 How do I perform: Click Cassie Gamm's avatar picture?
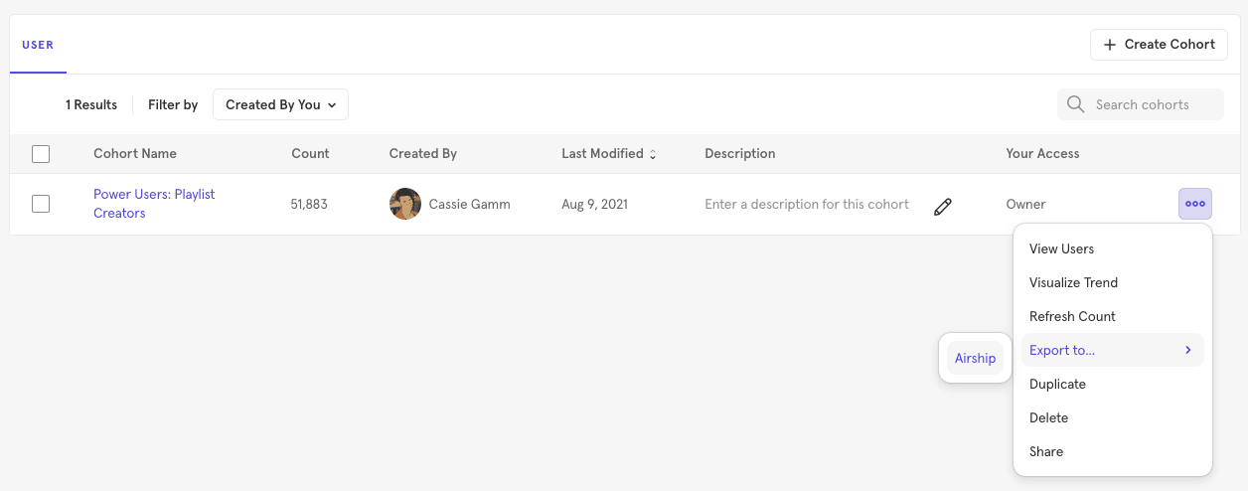(x=405, y=204)
